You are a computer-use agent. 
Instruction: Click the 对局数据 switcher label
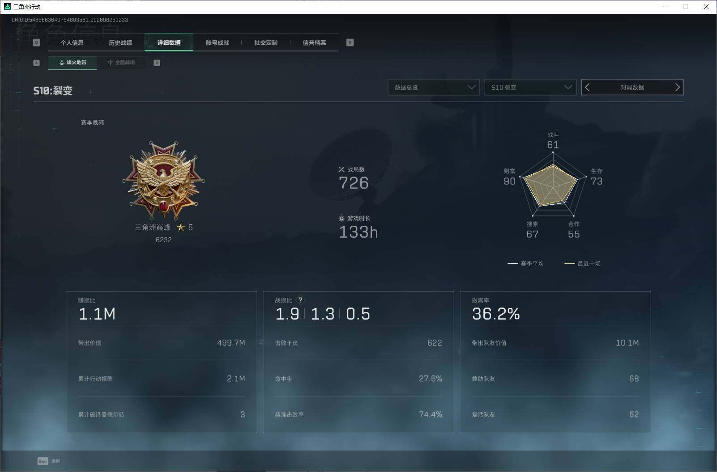(632, 88)
